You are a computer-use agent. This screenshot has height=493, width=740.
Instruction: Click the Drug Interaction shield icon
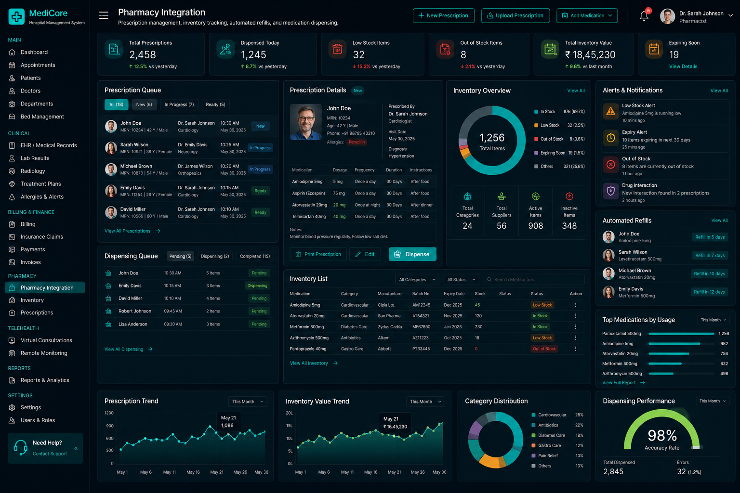[x=611, y=191]
